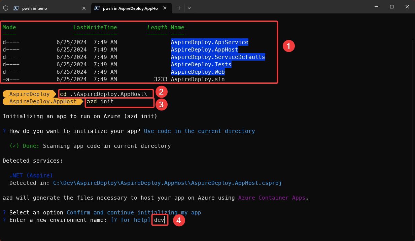This screenshot has height=241, width=415.
Task: Click the '3233' file length value
Action: [161, 79]
